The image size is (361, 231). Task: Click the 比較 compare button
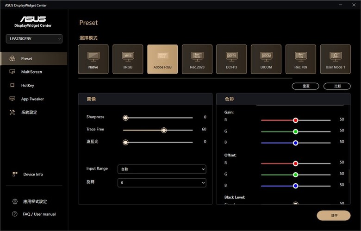tap(337, 86)
